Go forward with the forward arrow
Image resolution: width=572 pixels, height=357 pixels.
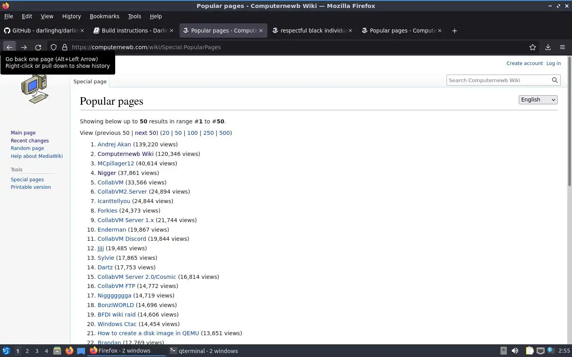pos(24,47)
